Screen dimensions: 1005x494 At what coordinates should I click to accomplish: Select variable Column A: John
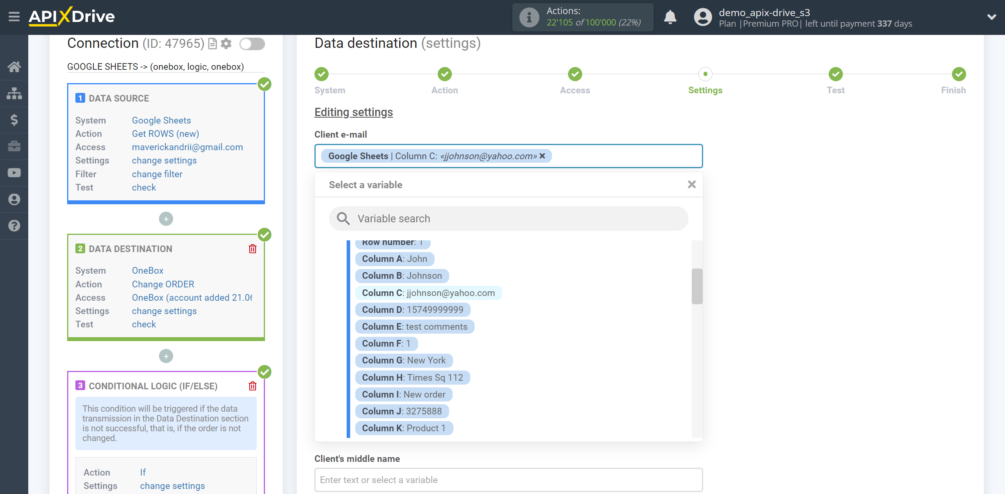coord(395,259)
